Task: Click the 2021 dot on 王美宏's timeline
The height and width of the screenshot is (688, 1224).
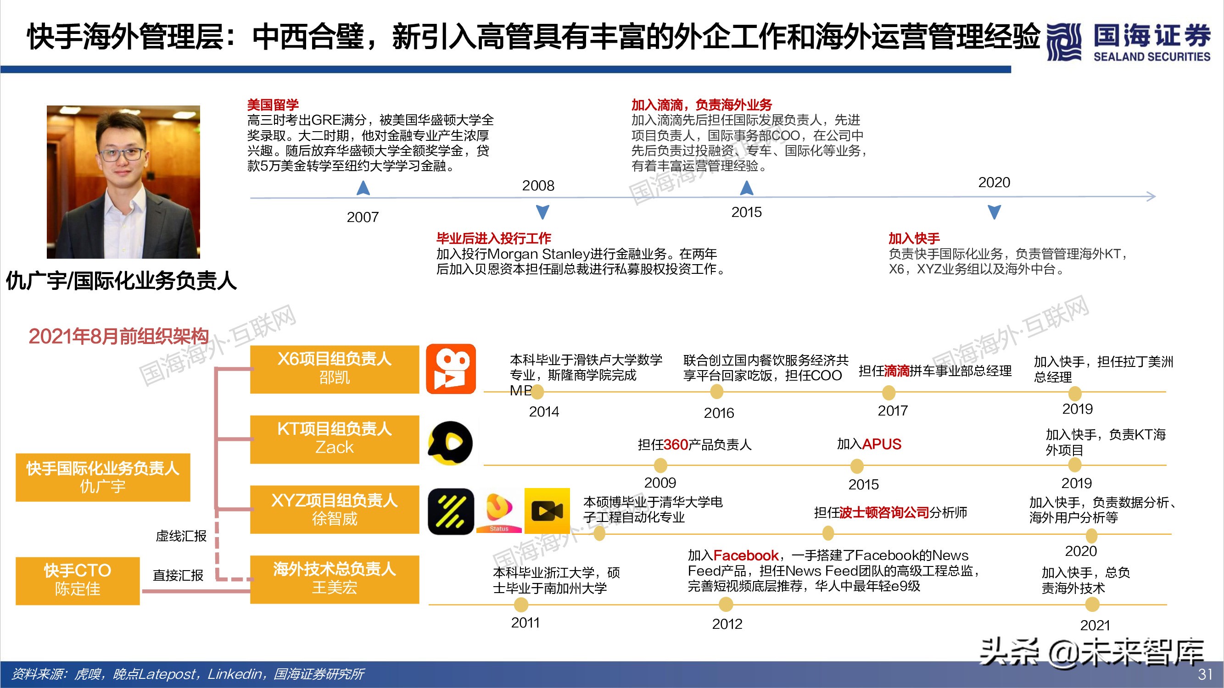Action: pos(1092,605)
